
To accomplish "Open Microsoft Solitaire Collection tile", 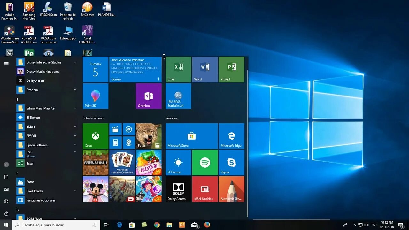I will pyautogui.click(x=122, y=163).
